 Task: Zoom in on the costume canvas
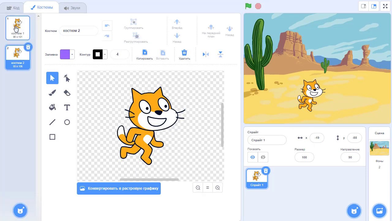(x=217, y=188)
